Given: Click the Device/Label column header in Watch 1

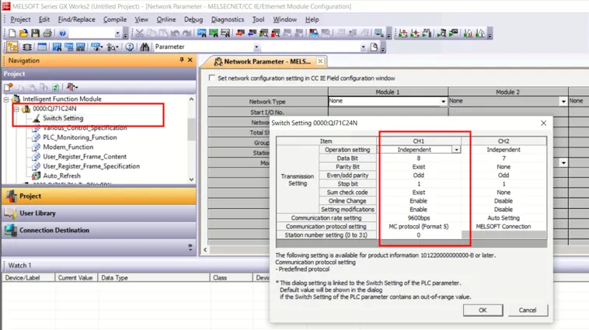Looking at the screenshot, I should [29, 278].
